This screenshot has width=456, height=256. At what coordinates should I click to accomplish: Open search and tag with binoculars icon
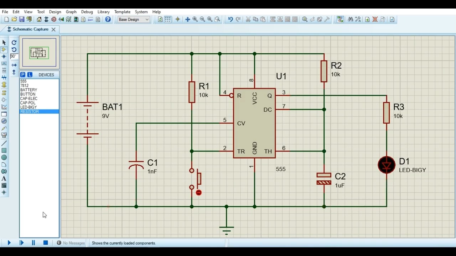click(350, 20)
